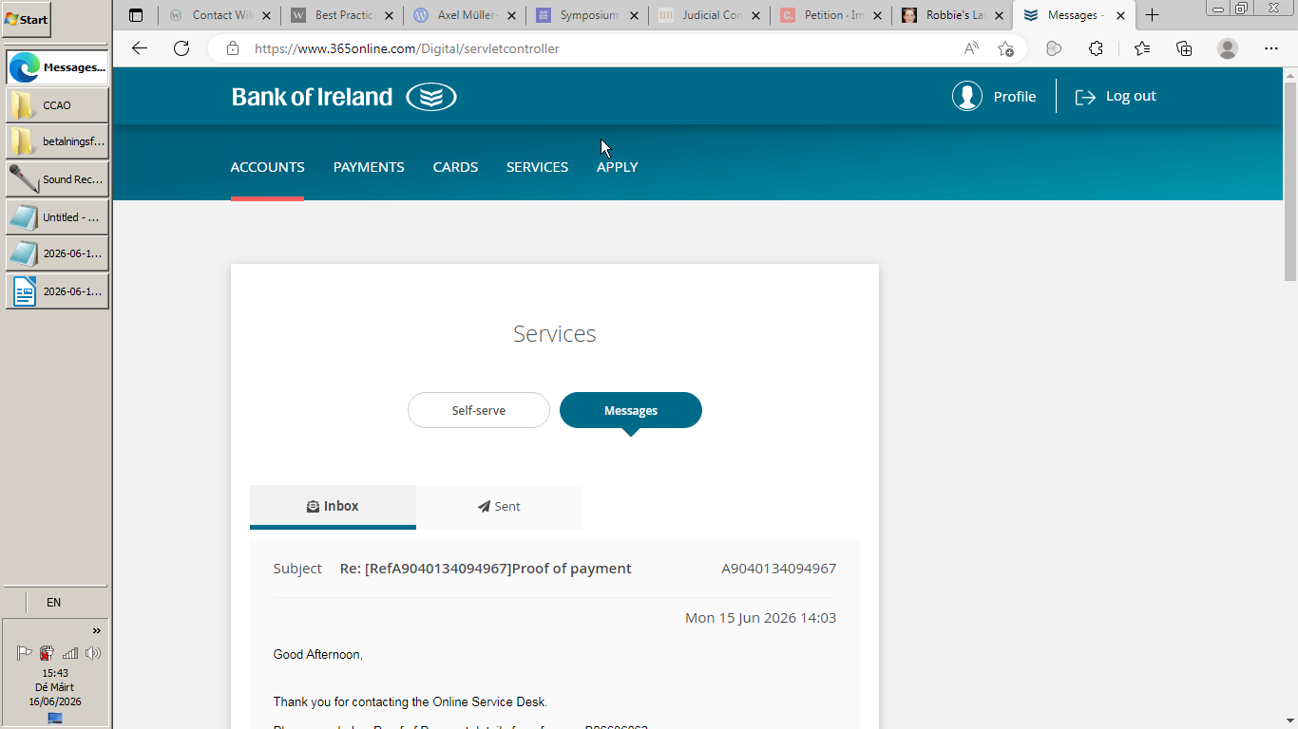This screenshot has height=729, width=1298.
Task: Open the browser settings ellipsis menu
Action: click(1271, 48)
